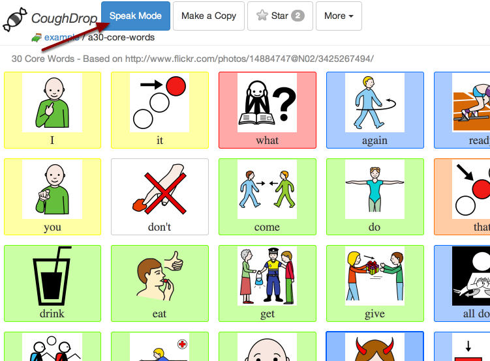
Task: Select the bottom-row tile with red cross
Action: tap(160, 346)
